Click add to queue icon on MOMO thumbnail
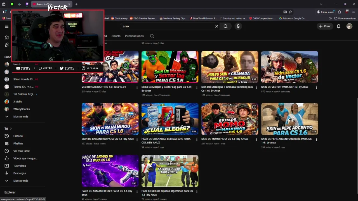358x201 pixels. pos(254,113)
